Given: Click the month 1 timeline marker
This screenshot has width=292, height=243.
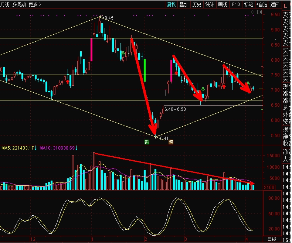Looking at the screenshot, I should tap(92, 239).
